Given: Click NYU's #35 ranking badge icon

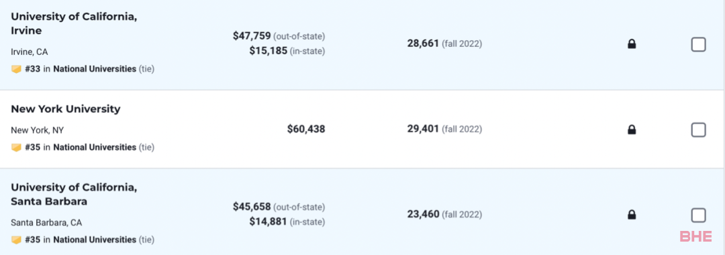Looking at the screenshot, I should [17, 147].
